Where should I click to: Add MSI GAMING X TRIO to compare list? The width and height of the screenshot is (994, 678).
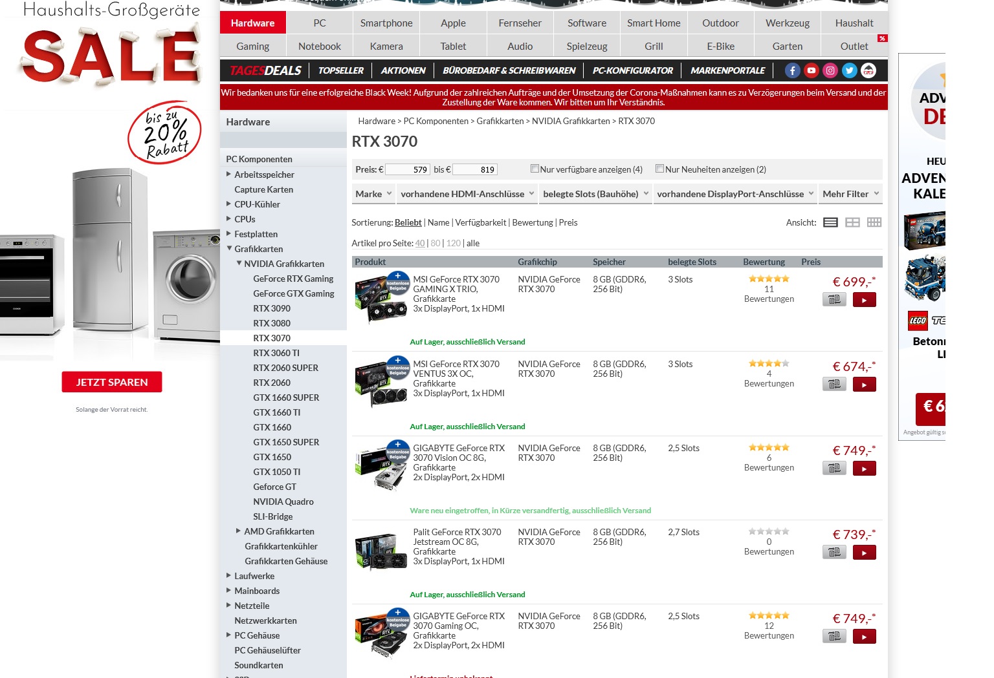pos(834,300)
